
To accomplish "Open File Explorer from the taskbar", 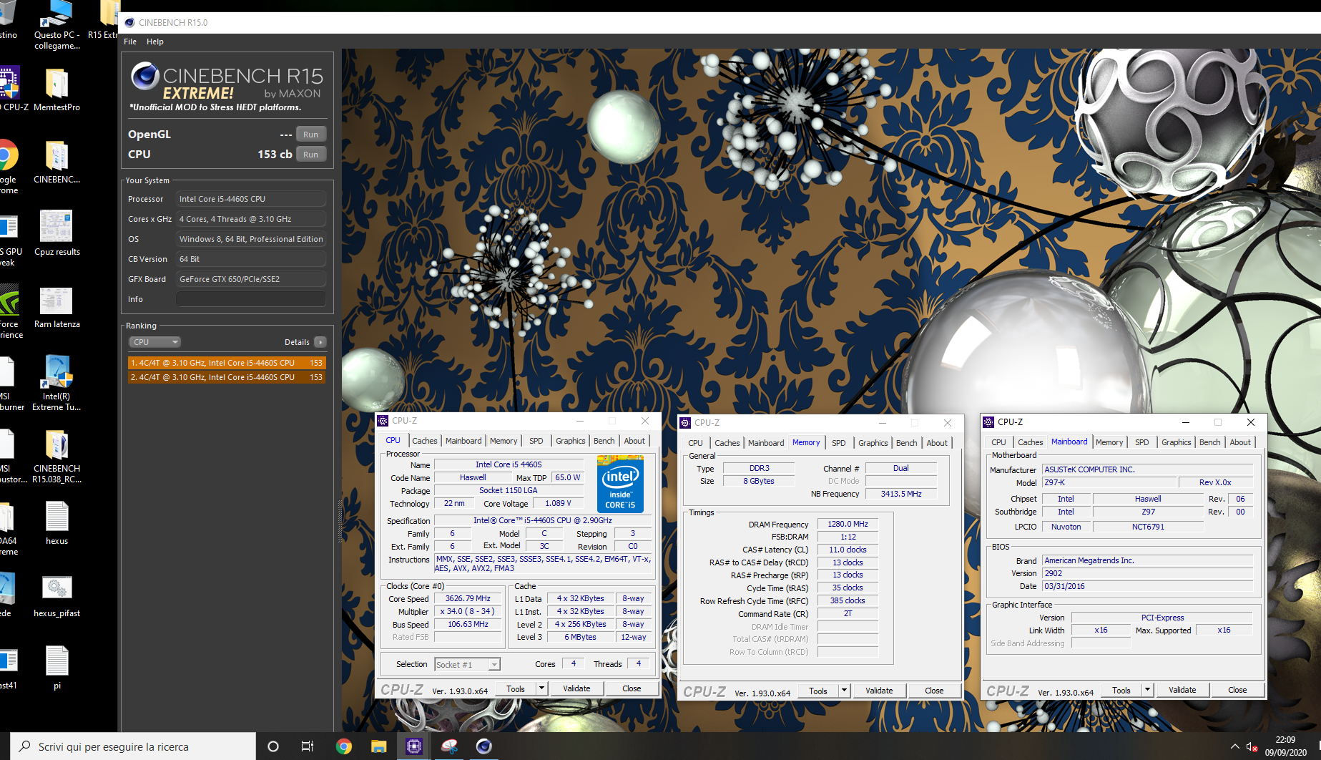I will (378, 746).
